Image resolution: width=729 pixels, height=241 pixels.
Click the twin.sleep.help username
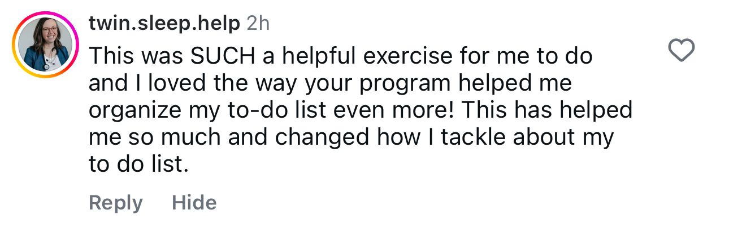(164, 24)
